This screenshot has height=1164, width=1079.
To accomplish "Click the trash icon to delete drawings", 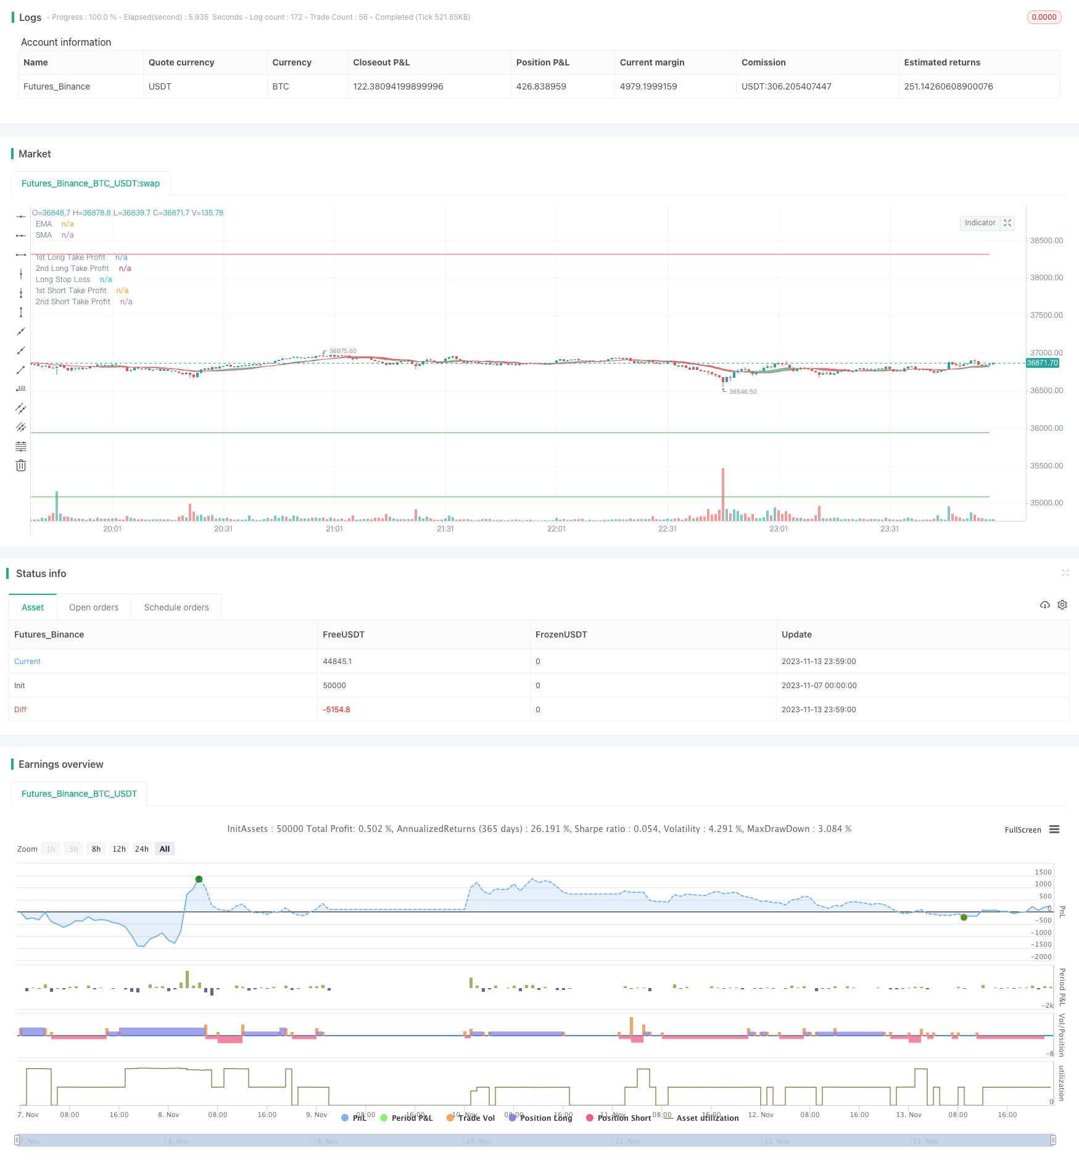I will [x=21, y=465].
